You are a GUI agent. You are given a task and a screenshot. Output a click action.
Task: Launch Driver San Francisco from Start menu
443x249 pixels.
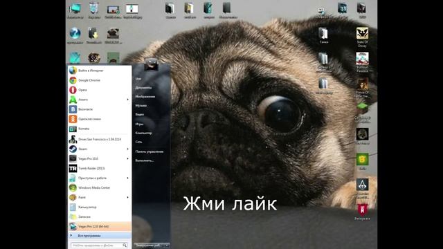coord(100,139)
